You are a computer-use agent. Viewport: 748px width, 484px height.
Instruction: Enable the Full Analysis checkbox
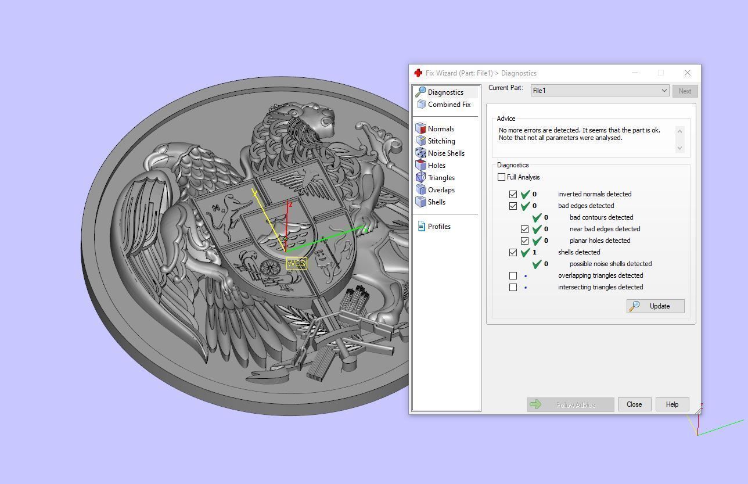501,177
